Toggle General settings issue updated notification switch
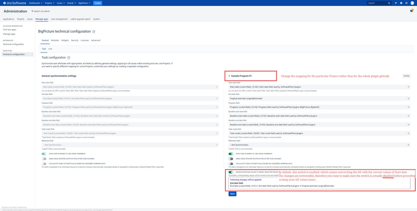The height and width of the screenshot is (211, 417). tap(44, 158)
